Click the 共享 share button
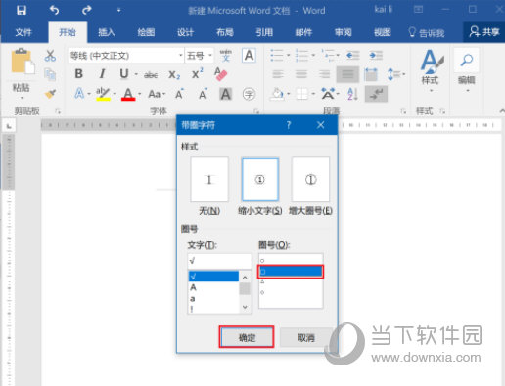The width and height of the screenshot is (505, 386). (x=484, y=32)
